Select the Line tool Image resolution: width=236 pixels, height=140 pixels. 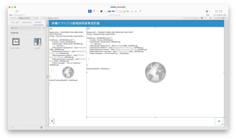(x=98, y=11)
